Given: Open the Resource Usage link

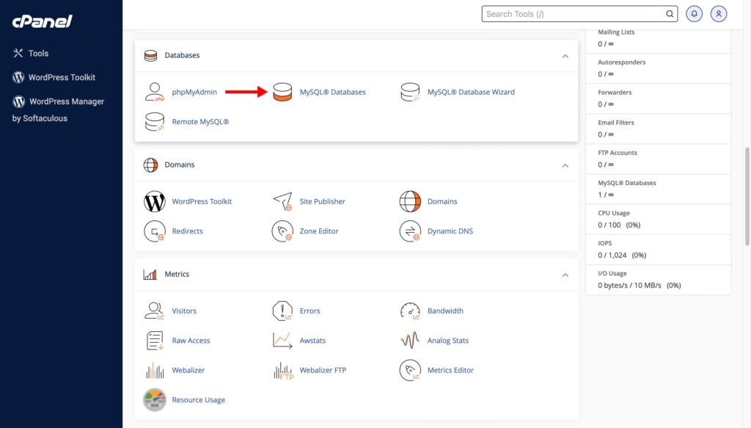Looking at the screenshot, I should (198, 399).
